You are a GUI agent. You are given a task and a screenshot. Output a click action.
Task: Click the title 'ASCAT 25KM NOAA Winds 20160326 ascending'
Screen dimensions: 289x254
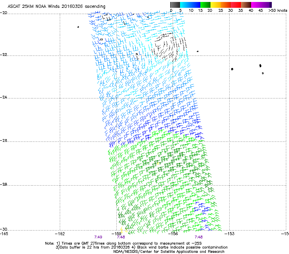click(56, 7)
